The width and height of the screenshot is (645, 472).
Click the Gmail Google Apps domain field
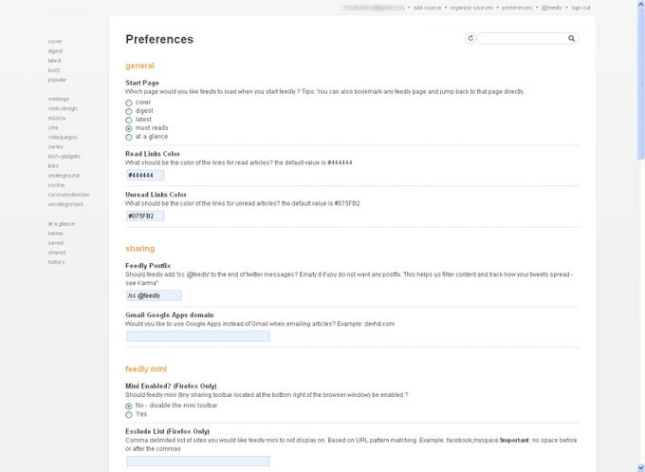197,335
